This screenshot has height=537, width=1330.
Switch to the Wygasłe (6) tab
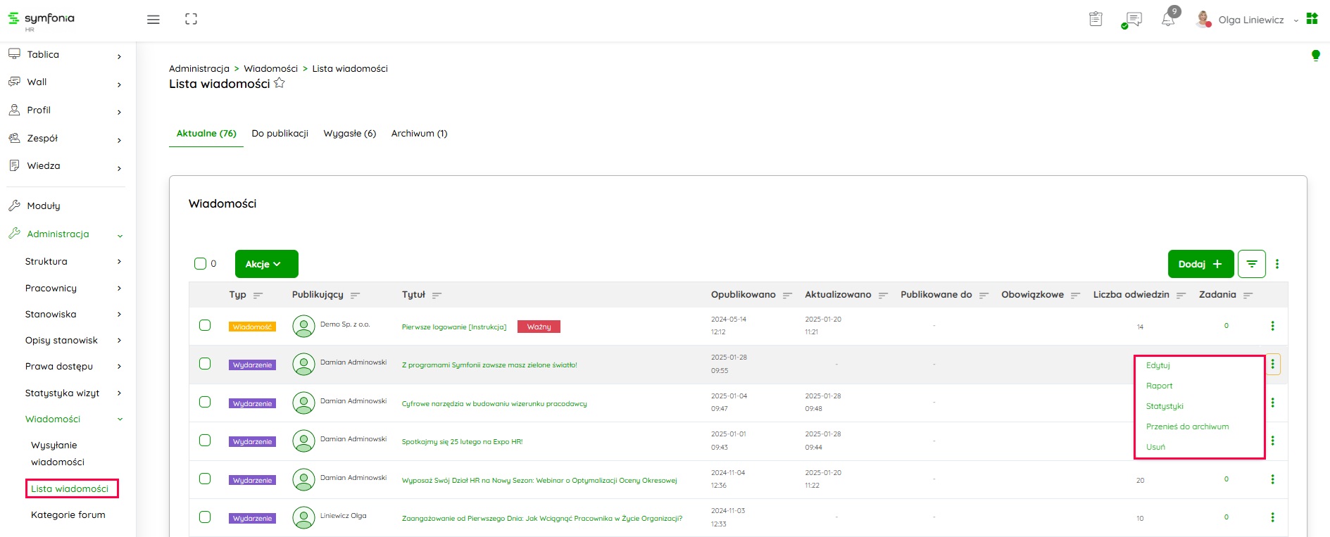coord(349,133)
